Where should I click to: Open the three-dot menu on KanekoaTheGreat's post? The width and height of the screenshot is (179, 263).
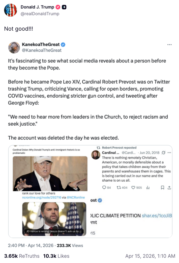click(x=169, y=45)
